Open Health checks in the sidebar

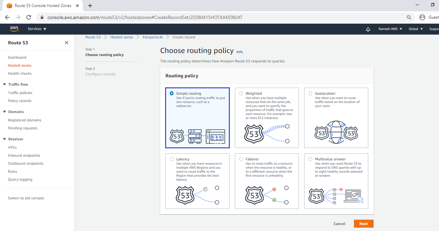(x=20, y=73)
